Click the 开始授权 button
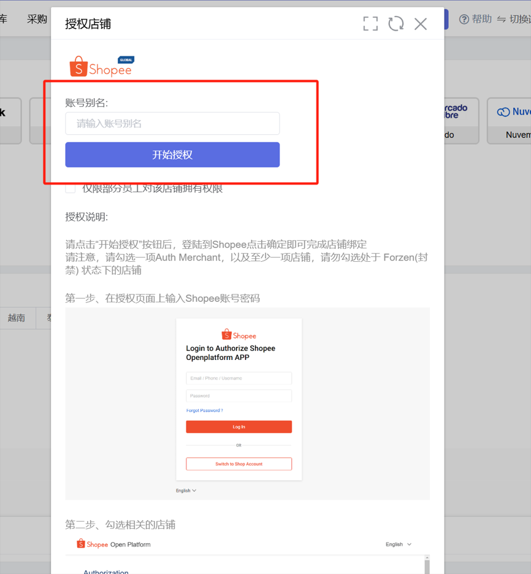 172,155
